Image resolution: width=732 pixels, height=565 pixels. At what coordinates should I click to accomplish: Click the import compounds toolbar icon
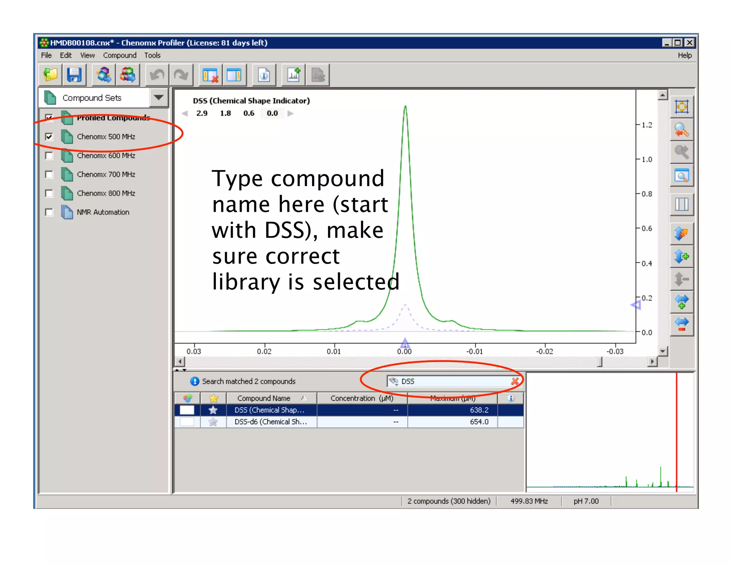point(104,75)
